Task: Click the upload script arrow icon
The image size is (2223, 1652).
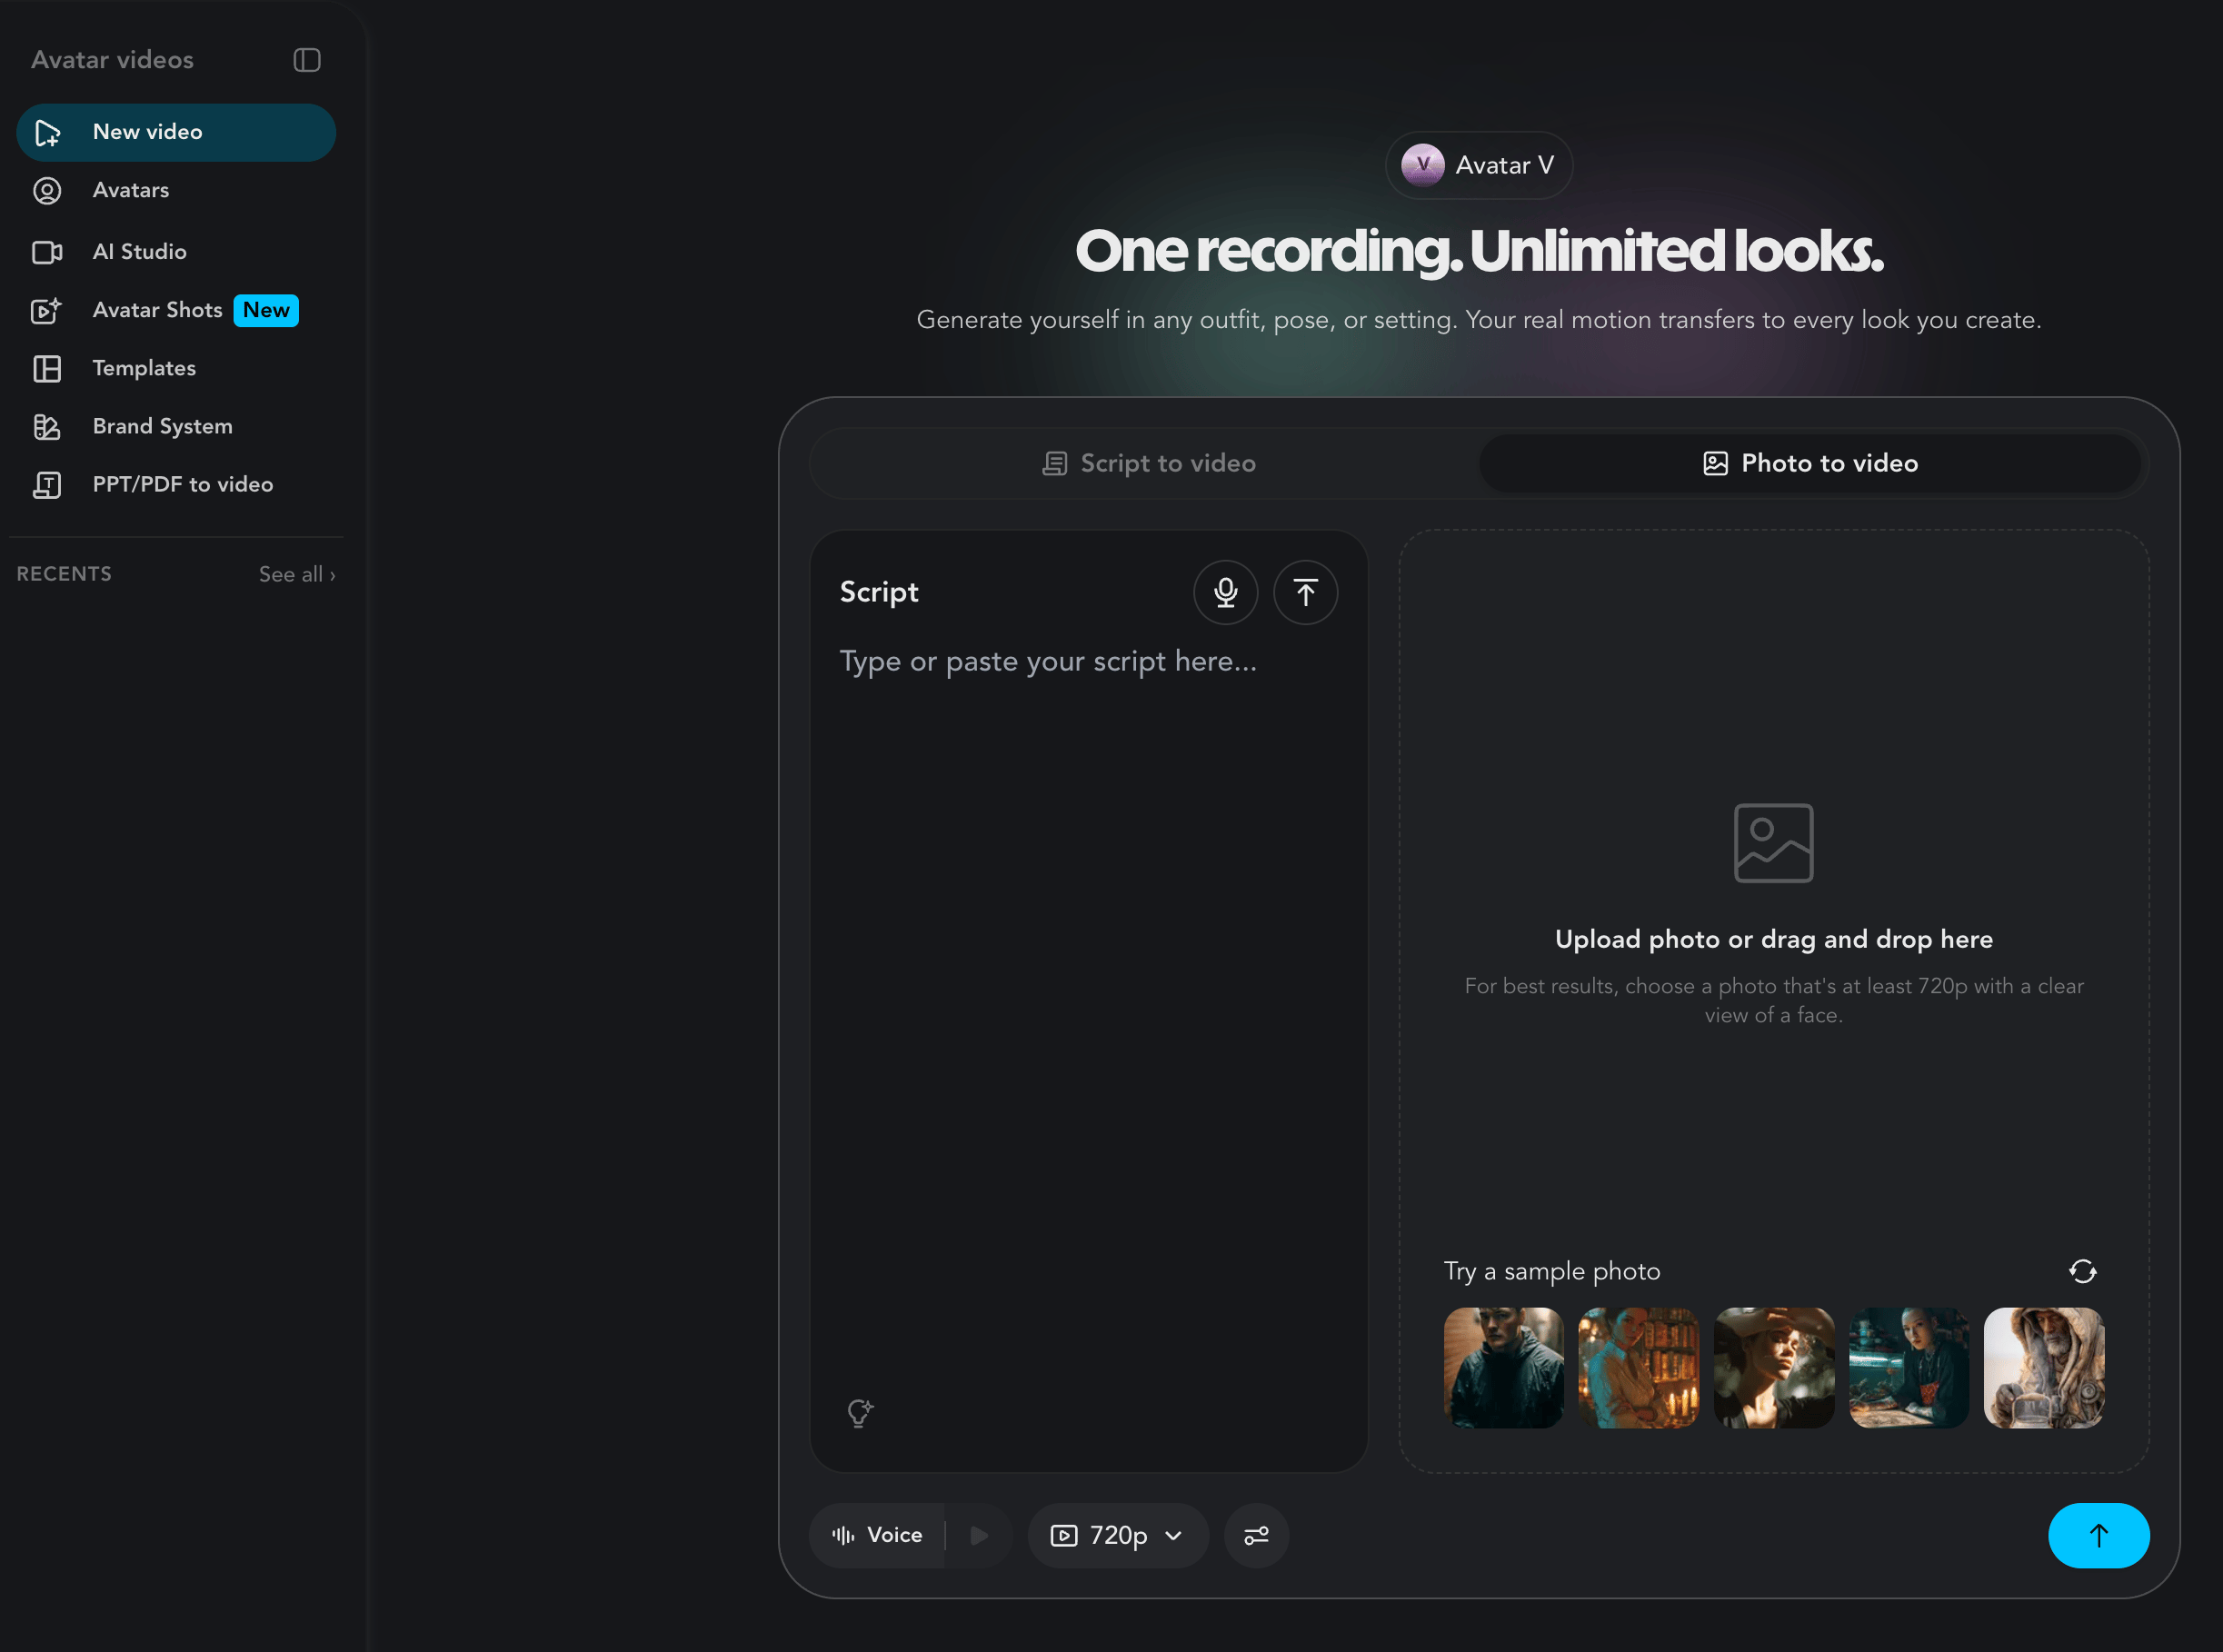Action: coord(1305,592)
